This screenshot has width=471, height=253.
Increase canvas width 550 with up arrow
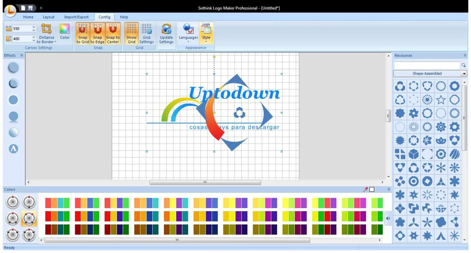(34, 27)
